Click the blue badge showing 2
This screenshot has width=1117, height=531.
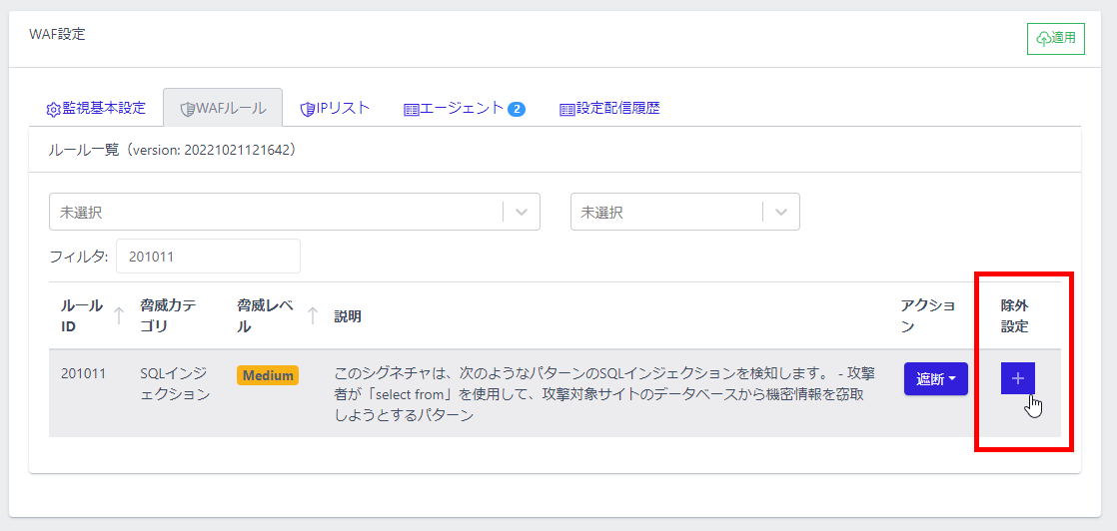point(517,109)
